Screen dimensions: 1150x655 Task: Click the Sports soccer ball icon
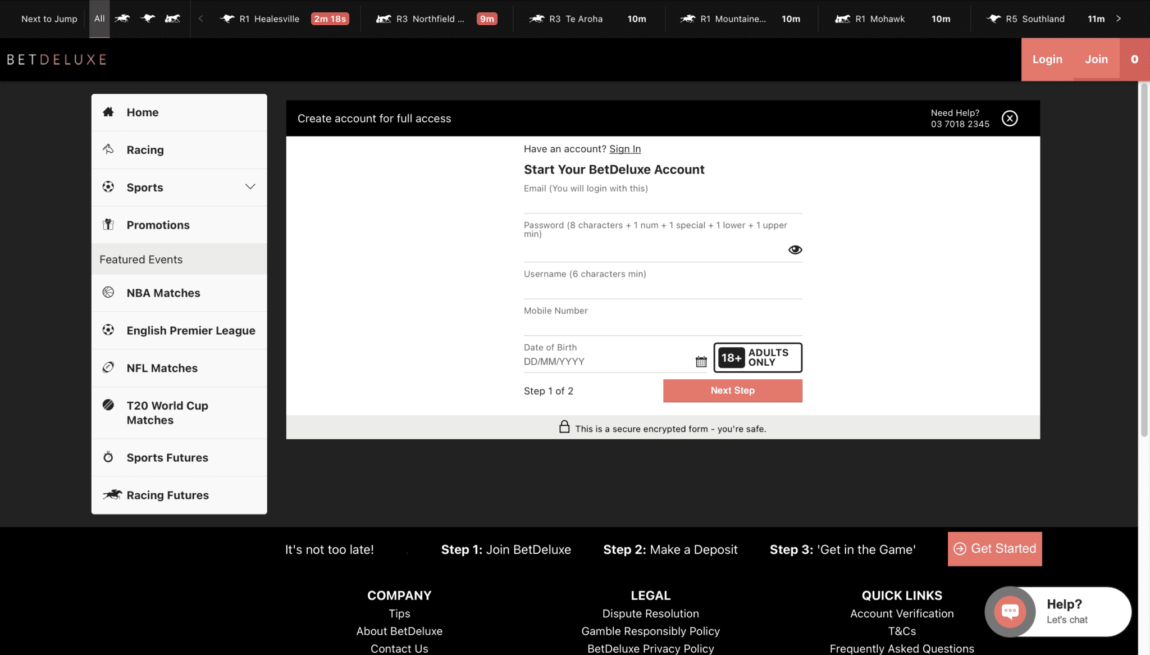coord(108,187)
